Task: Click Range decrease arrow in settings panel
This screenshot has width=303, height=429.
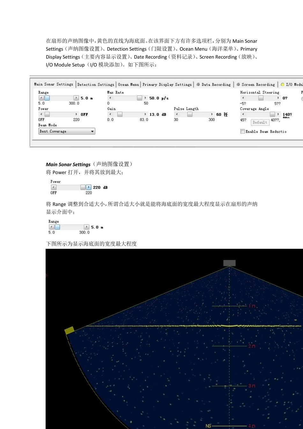Action: (41, 98)
